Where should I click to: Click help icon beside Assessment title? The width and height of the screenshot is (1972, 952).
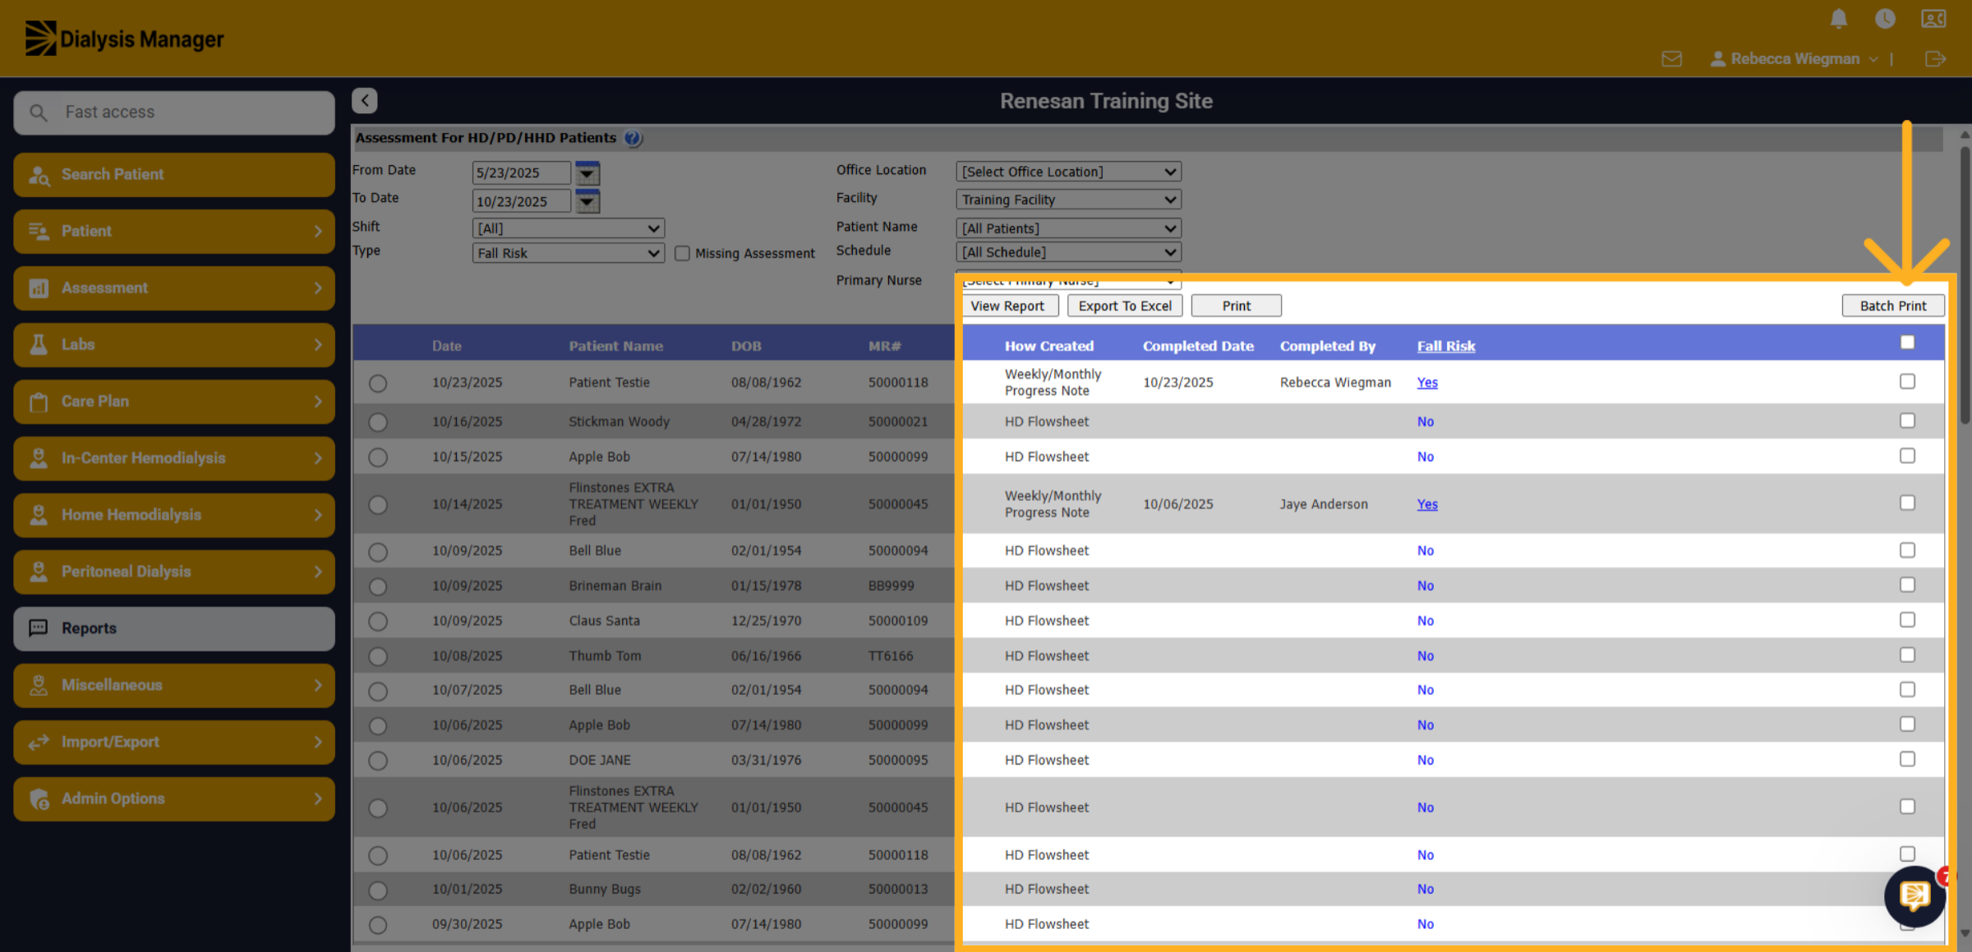click(632, 138)
